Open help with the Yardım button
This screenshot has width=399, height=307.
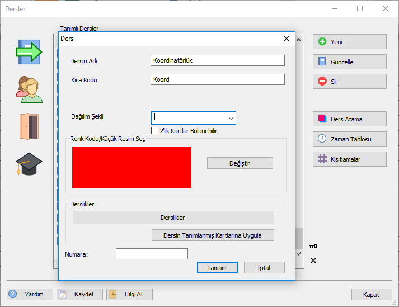pos(30,294)
